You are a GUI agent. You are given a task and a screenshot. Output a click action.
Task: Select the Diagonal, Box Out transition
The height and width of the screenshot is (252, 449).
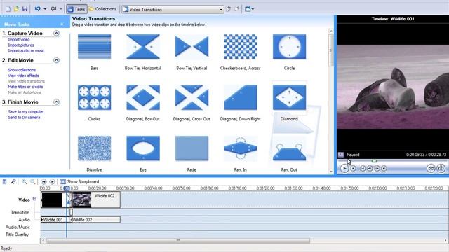click(143, 97)
